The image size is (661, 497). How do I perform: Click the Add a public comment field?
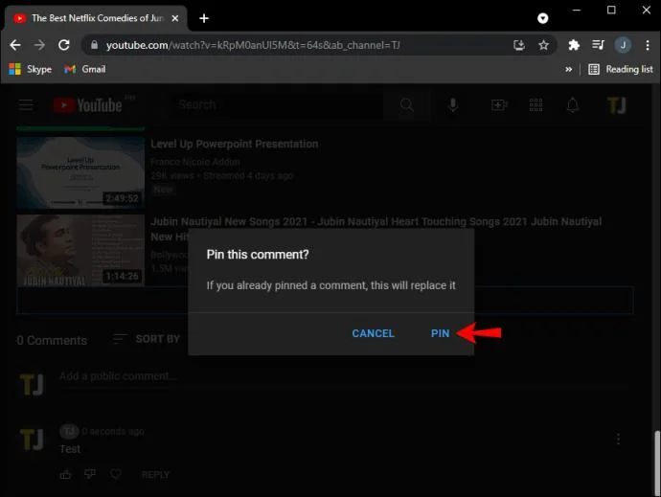point(344,376)
